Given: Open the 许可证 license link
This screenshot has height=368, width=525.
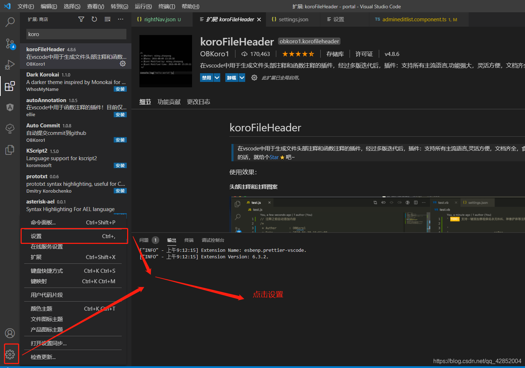Looking at the screenshot, I should (x=364, y=54).
